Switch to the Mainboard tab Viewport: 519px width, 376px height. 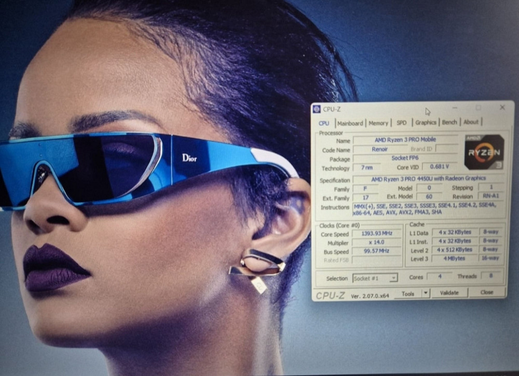point(350,123)
